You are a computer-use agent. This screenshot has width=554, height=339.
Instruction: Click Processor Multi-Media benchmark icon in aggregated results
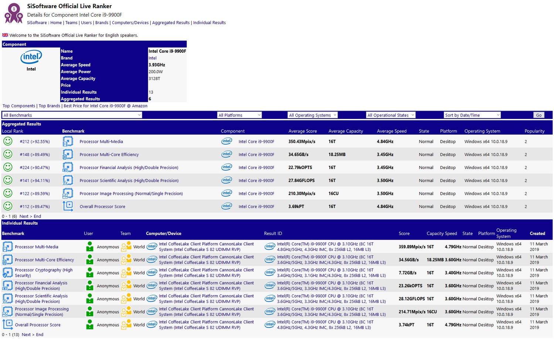pos(68,141)
